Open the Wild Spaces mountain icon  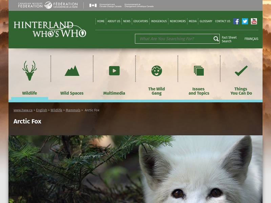point(72,71)
